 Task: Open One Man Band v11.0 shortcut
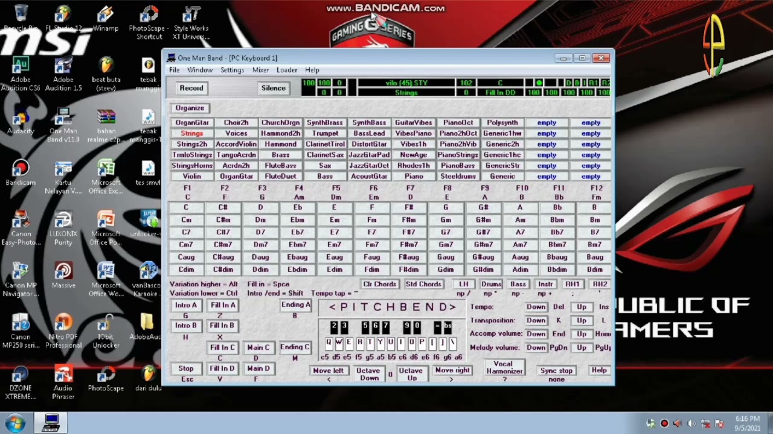(x=63, y=125)
